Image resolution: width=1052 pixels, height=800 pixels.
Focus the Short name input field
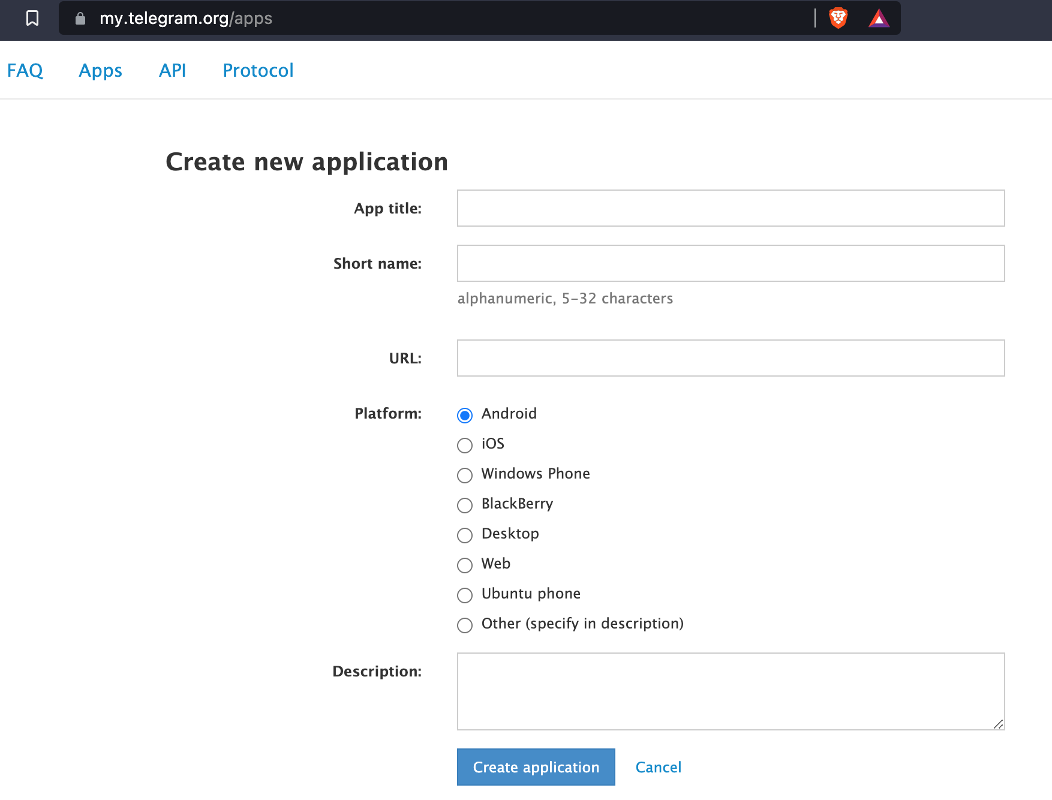coord(731,263)
